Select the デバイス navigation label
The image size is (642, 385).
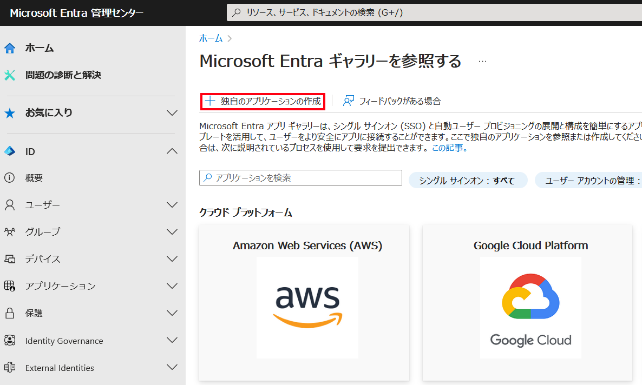pos(43,259)
